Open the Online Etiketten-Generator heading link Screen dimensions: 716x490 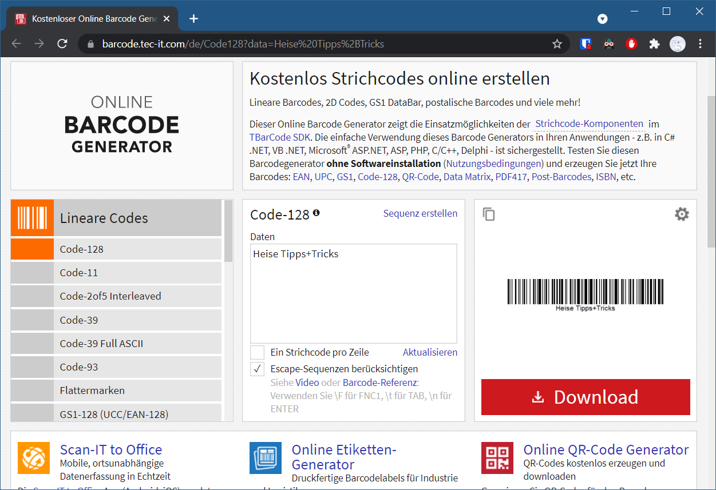tap(343, 457)
